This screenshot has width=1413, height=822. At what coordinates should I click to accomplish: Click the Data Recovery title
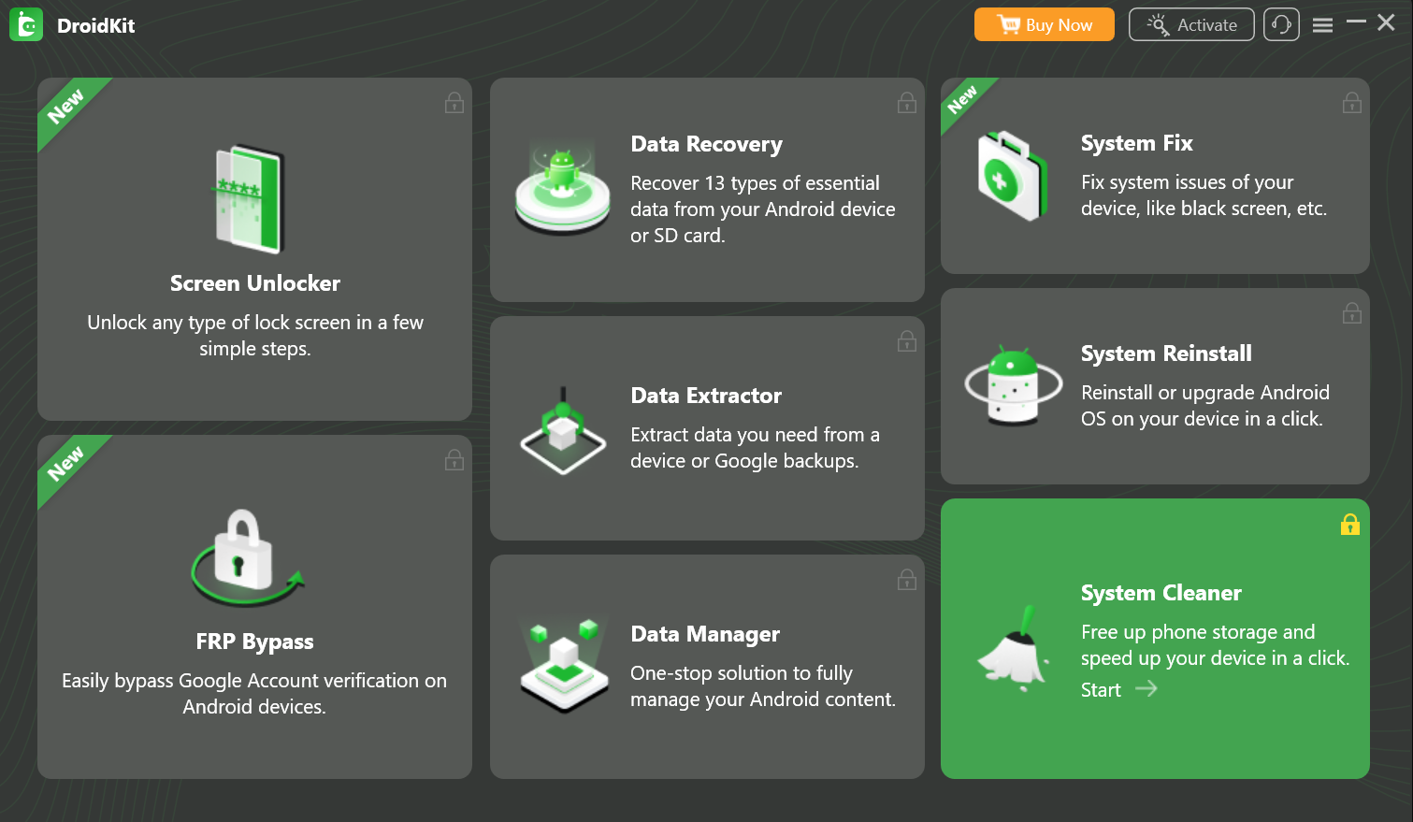tap(706, 144)
